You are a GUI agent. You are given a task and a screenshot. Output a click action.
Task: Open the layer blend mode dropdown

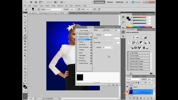pyautogui.click(x=133, y=79)
